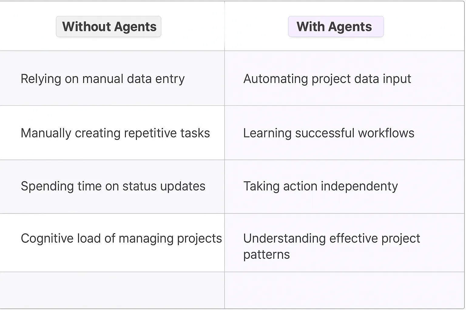The image size is (466, 310).
Task: Click the empty bottom cell under Without Agents
Action: 112,290
